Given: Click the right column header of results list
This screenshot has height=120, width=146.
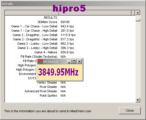Looking at the screenshot, I should point(95,13).
